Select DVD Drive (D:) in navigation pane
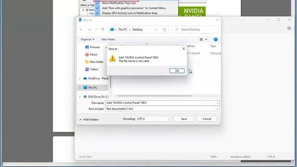The width and height of the screenshot is (297, 167). coord(98,97)
